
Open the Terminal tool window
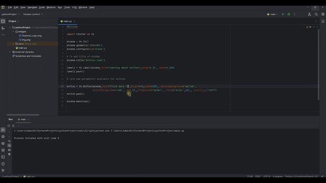point(3,157)
